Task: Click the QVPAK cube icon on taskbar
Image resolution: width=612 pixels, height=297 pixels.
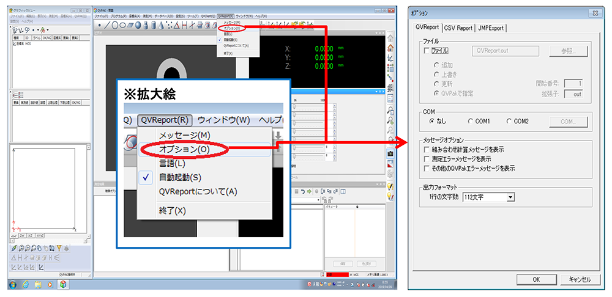Action: (x=63, y=285)
